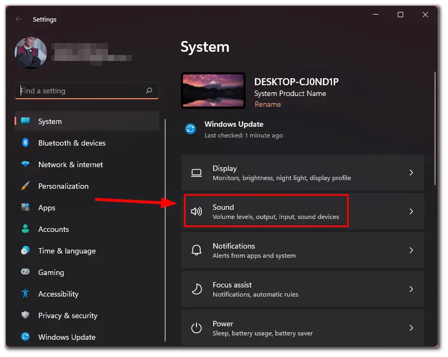The height and width of the screenshot is (357, 448).
Task: Click the Display laptop icon
Action: (196, 173)
